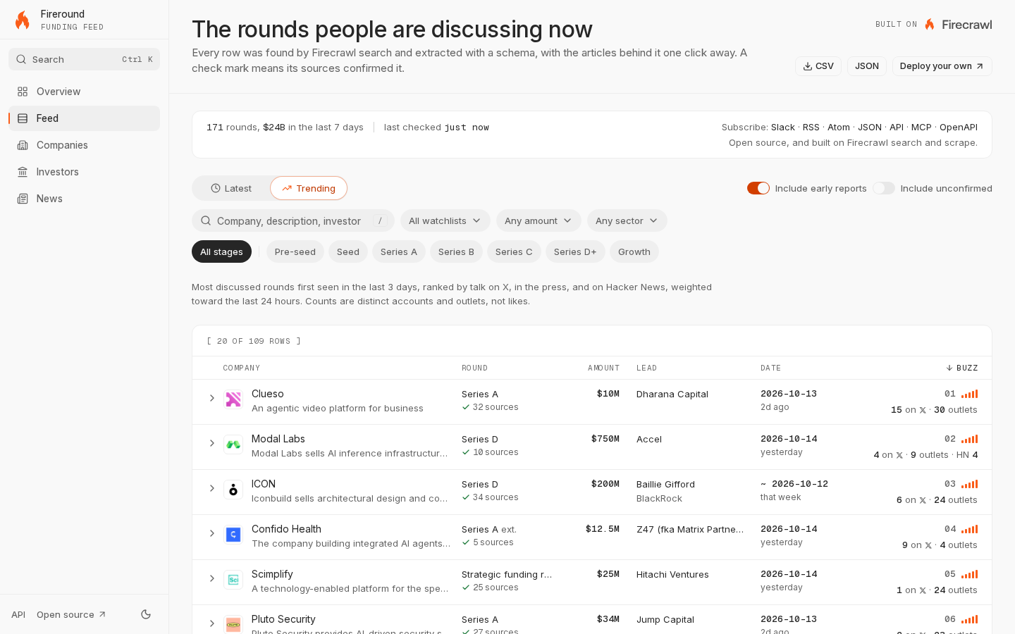Open Investors in the sidebar
The height and width of the screenshot is (634, 1015).
(x=85, y=172)
